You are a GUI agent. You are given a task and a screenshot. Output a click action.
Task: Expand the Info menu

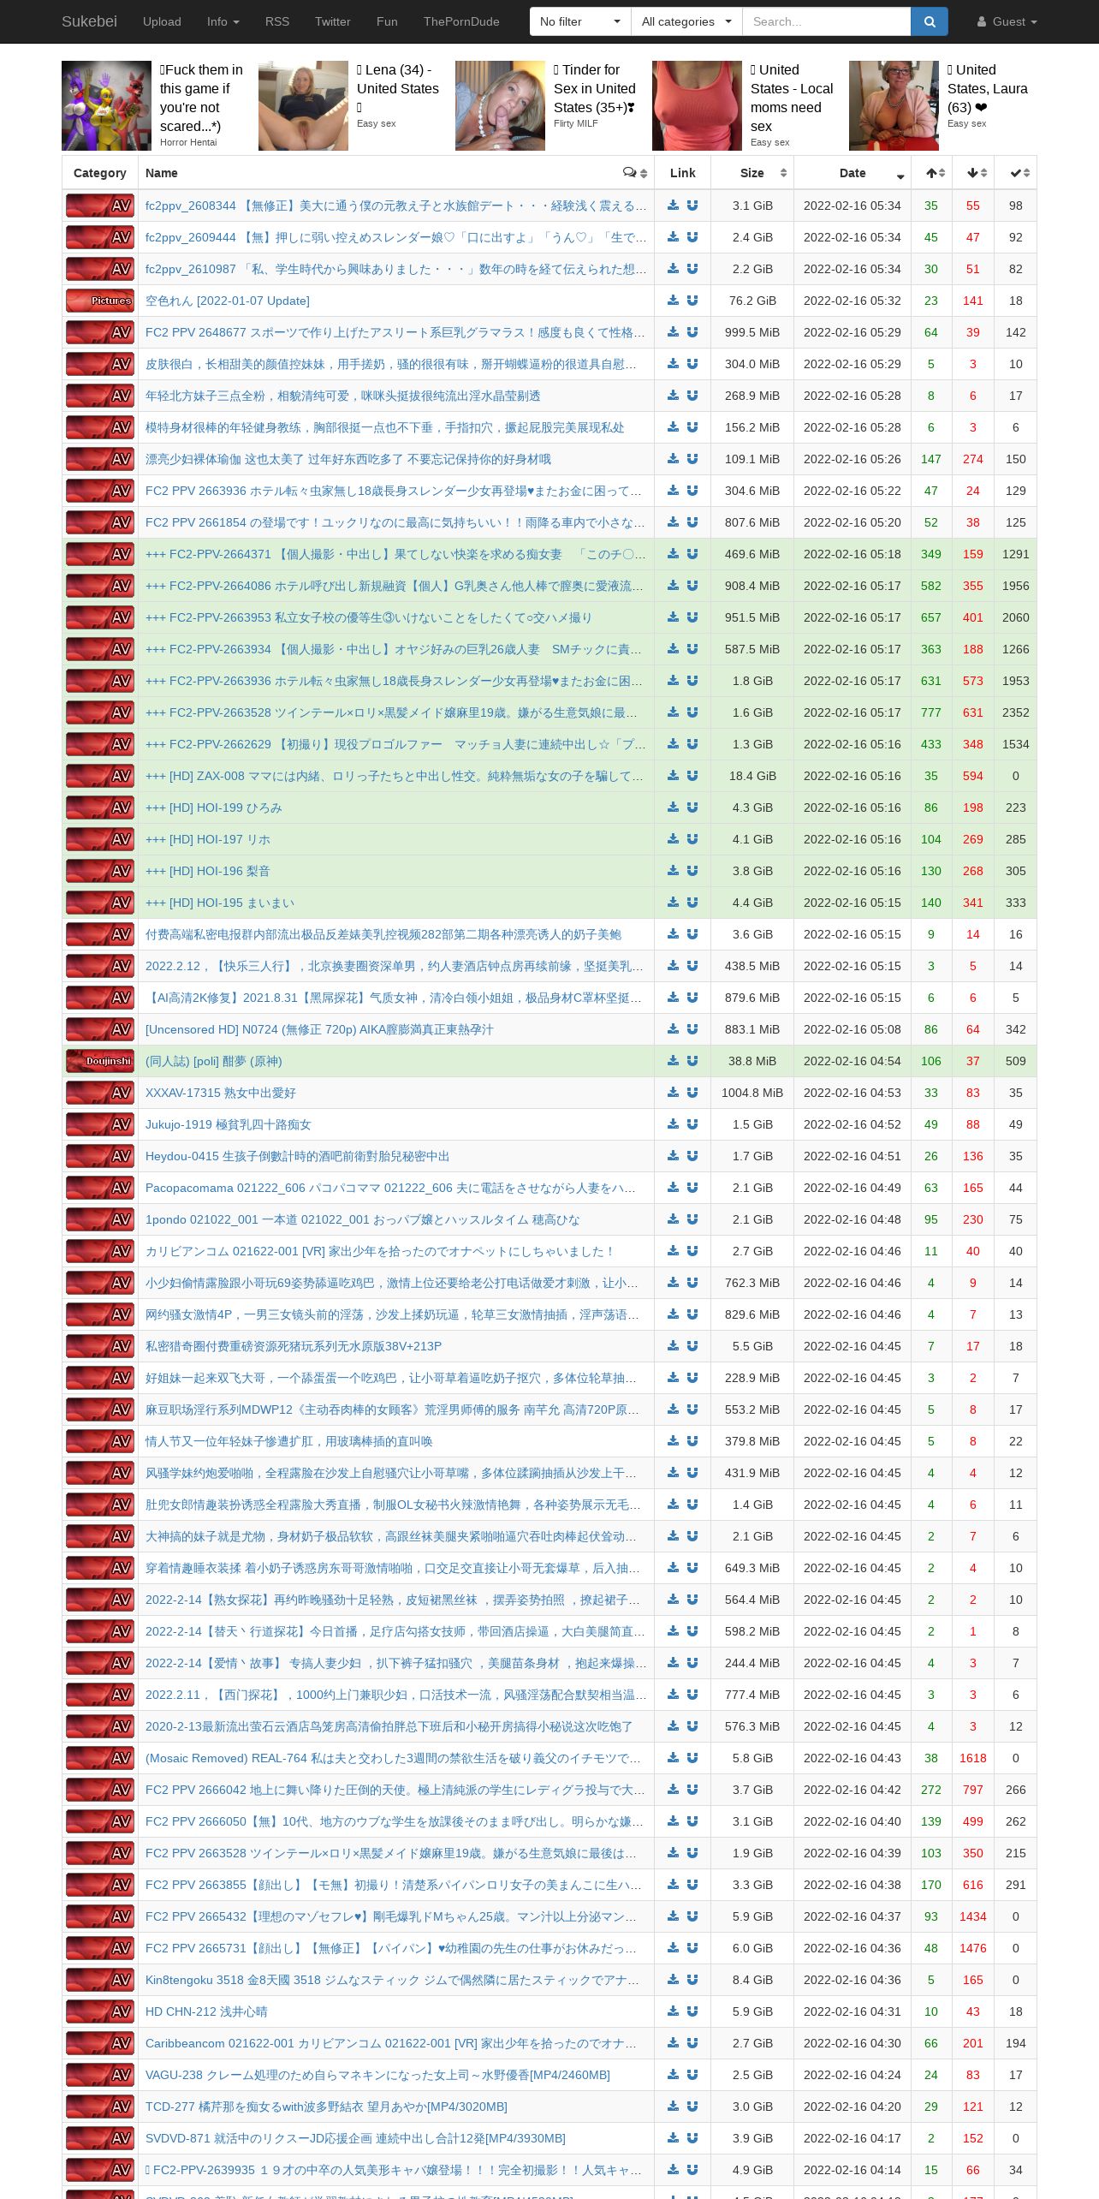[x=223, y=21]
